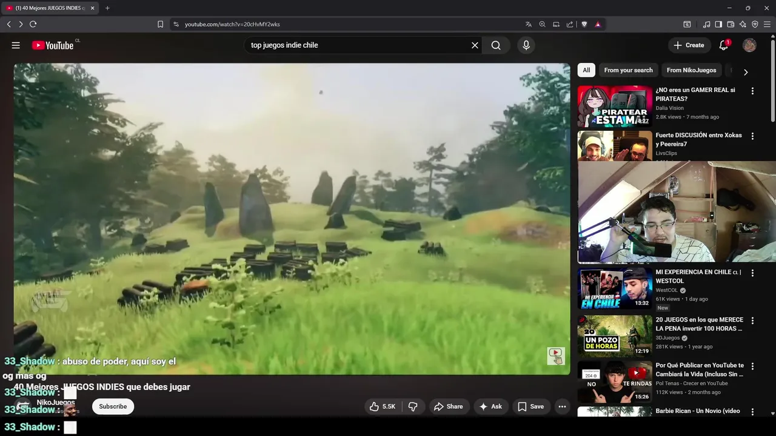This screenshot has height=436, width=776.
Task: Select the All filter chip
Action: click(x=586, y=70)
